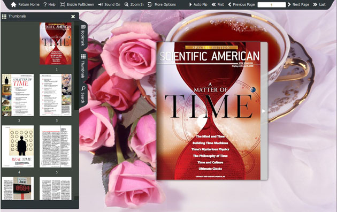337x212 pixels.
Task: Switch to the Thumbnails side tab
Action: point(83,66)
